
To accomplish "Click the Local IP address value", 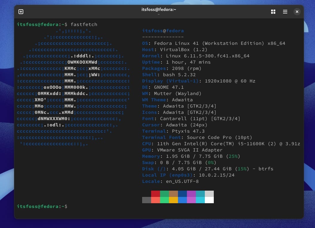I will (x=216, y=175).
